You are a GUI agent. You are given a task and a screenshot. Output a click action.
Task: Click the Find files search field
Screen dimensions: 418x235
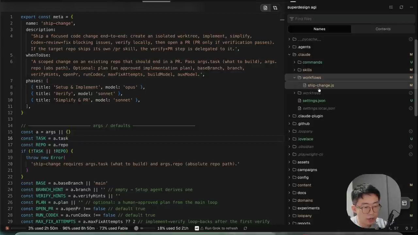(351, 19)
